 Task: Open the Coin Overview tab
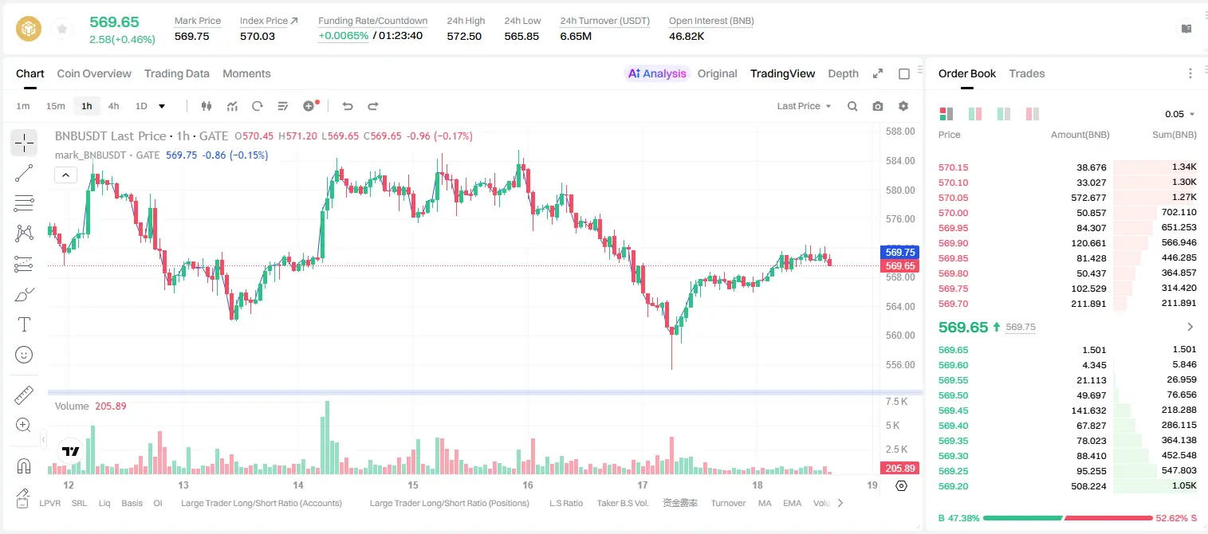[94, 73]
